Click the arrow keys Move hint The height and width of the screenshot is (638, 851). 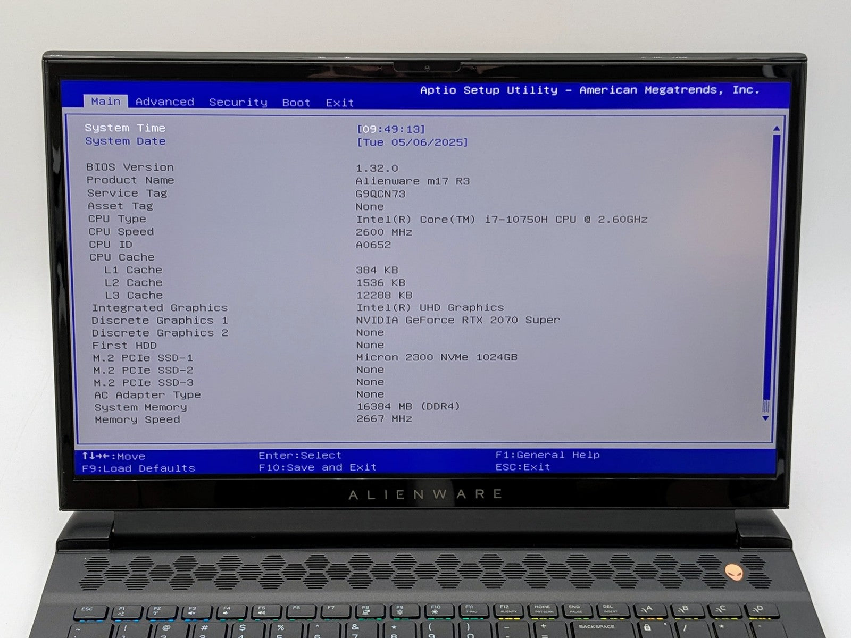(x=113, y=456)
